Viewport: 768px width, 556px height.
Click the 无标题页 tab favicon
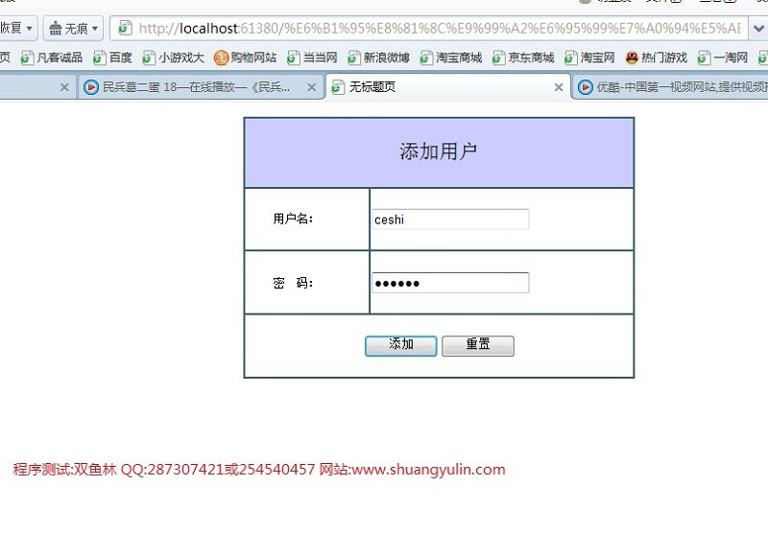point(338,87)
